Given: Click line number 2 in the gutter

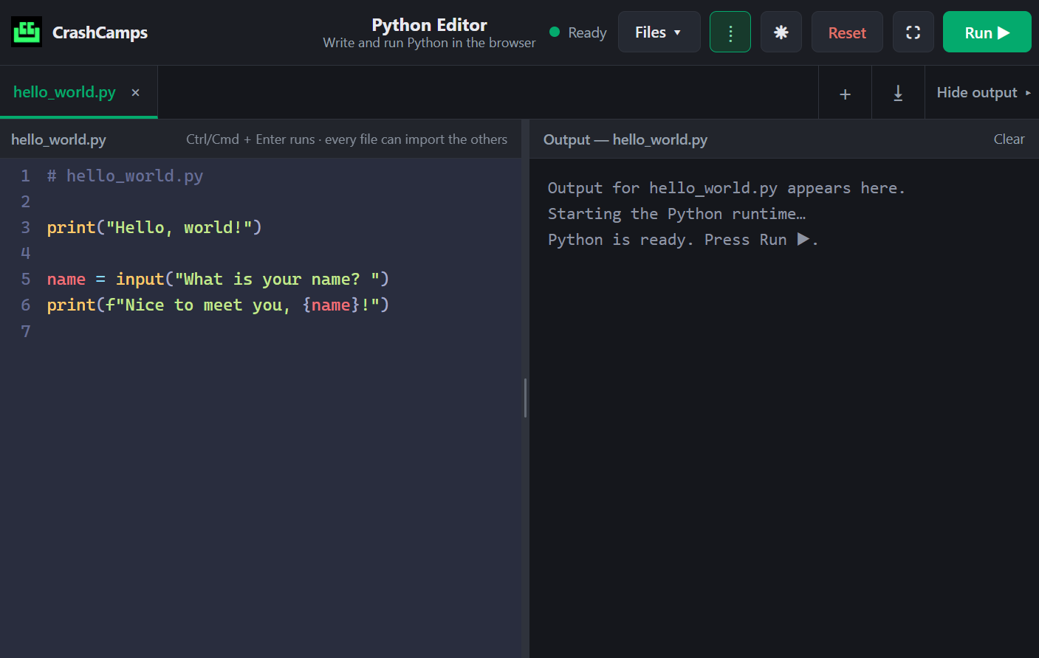Looking at the screenshot, I should pos(26,201).
